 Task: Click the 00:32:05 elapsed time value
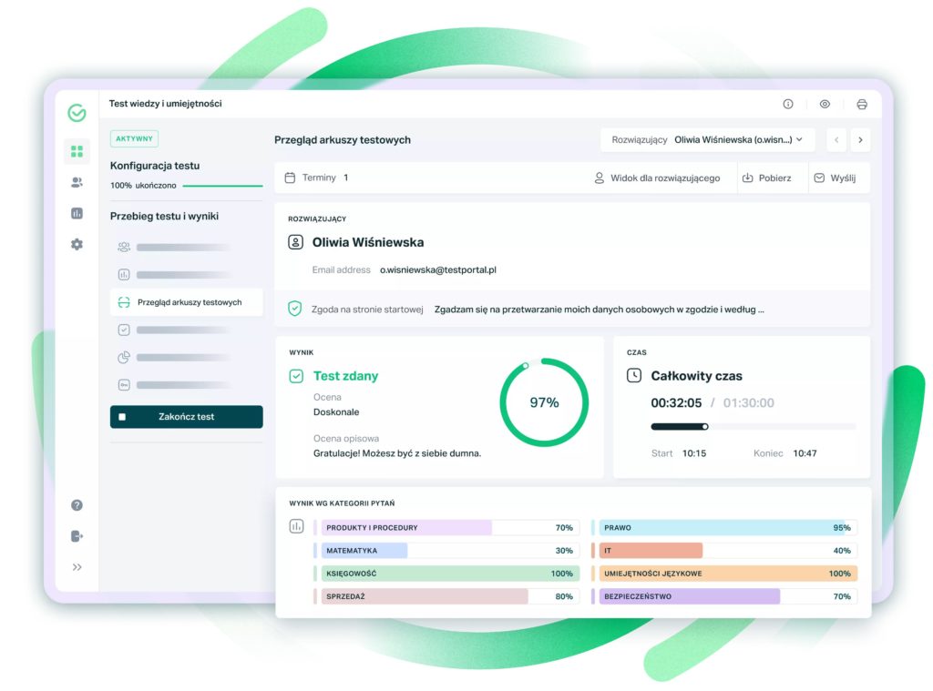[676, 403]
